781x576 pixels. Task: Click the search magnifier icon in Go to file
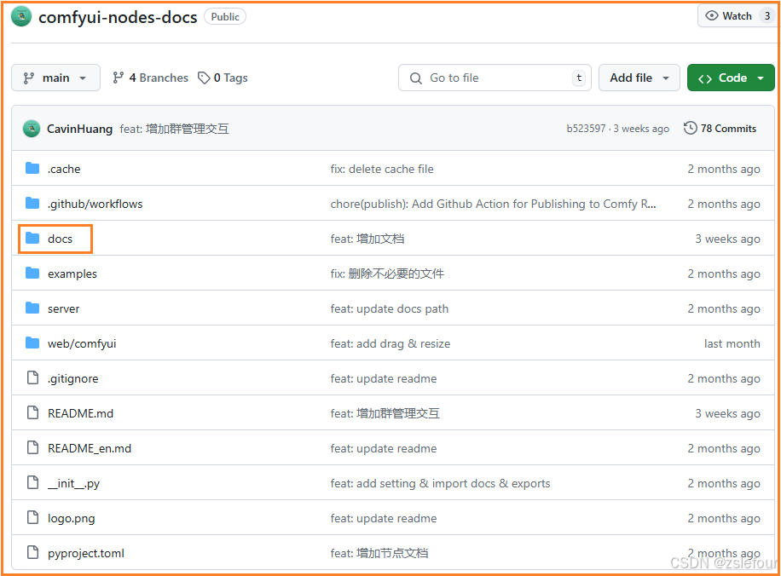416,78
